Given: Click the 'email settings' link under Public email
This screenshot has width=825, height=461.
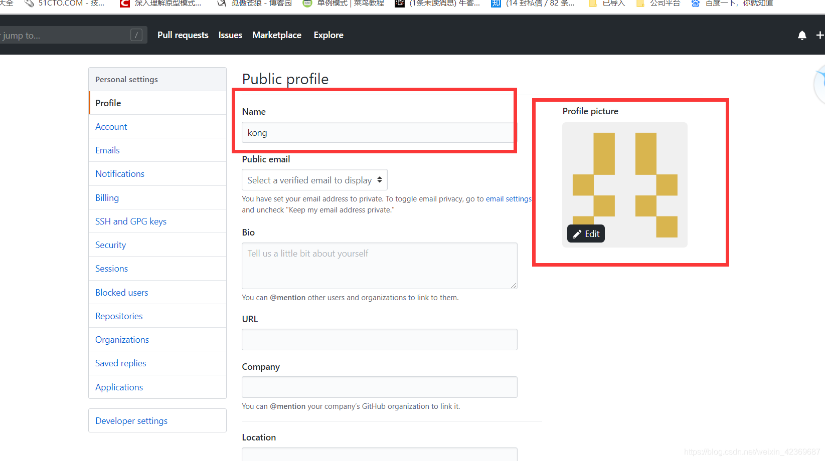Looking at the screenshot, I should click(x=508, y=198).
